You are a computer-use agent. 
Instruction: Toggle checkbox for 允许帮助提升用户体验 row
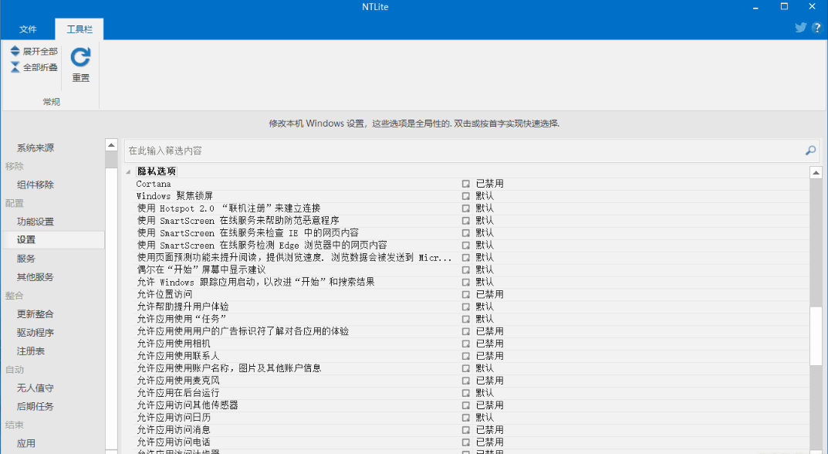466,307
